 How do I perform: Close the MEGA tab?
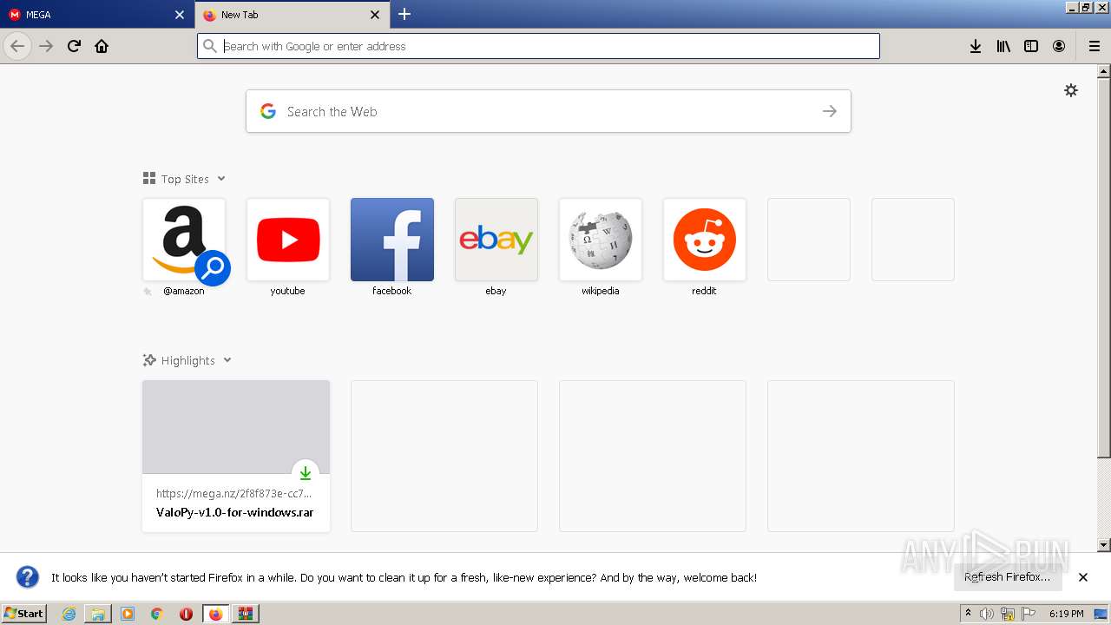coord(180,15)
